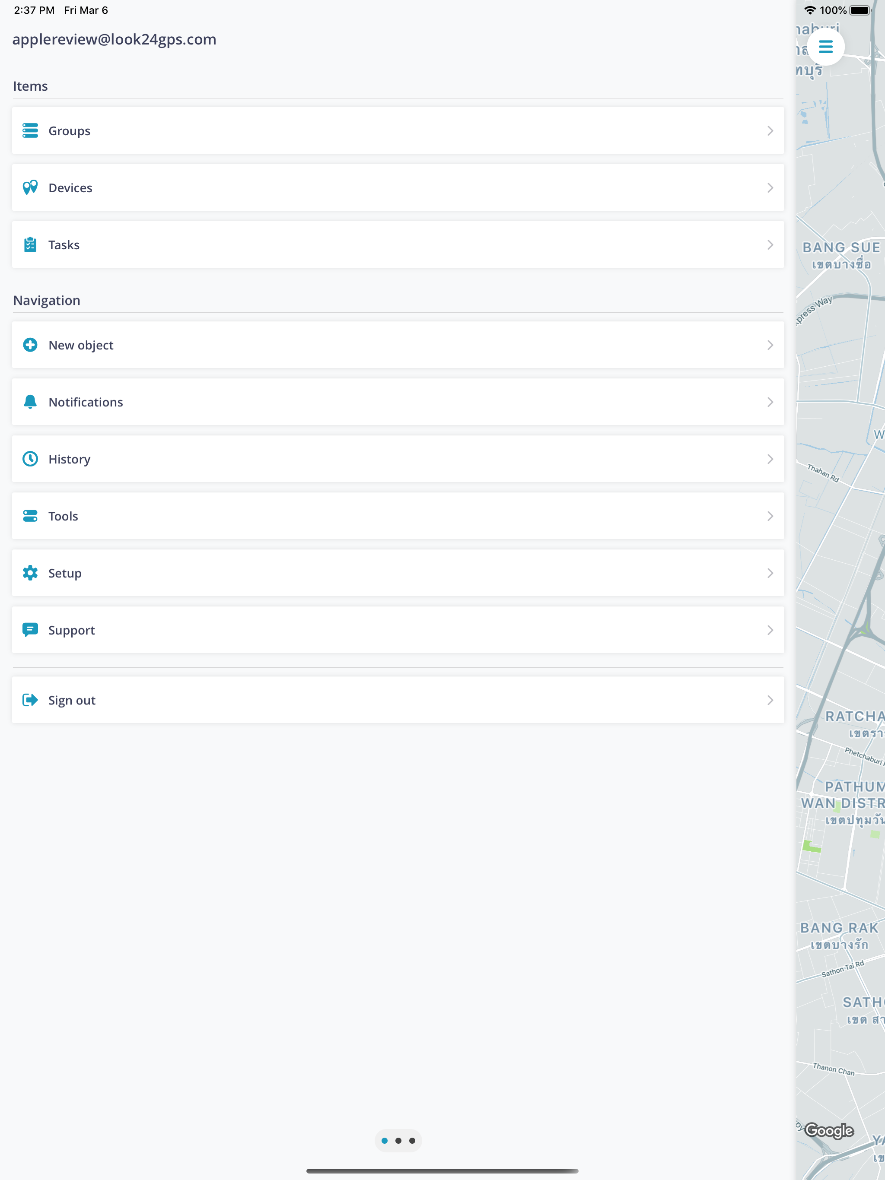The width and height of the screenshot is (885, 1180).
Task: Tap the applereview@look24gps.com account email
Action: [114, 39]
